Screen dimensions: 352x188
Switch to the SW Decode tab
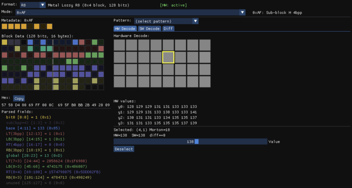pyautogui.click(x=149, y=29)
